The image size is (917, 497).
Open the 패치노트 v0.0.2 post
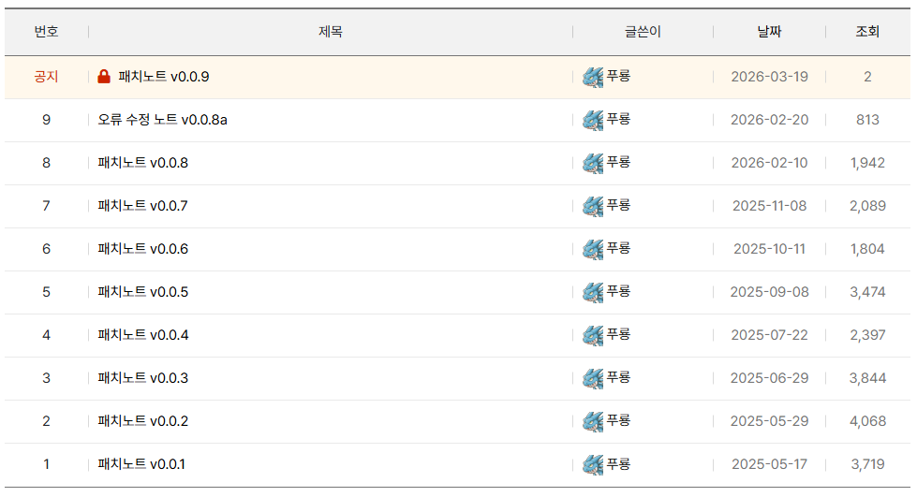tap(142, 421)
